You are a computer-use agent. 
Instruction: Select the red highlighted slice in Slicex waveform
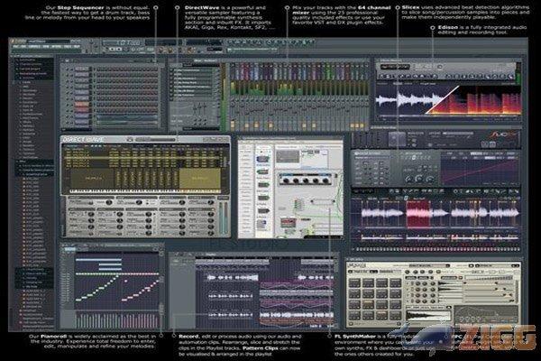[x=418, y=214]
